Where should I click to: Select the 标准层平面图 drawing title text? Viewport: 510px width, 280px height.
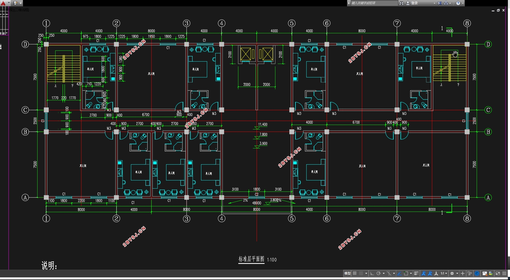point(251,259)
